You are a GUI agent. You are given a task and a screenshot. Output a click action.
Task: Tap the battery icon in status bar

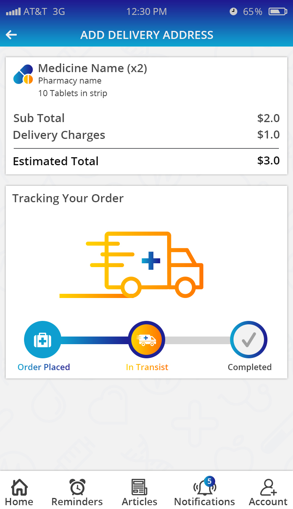[277, 12]
